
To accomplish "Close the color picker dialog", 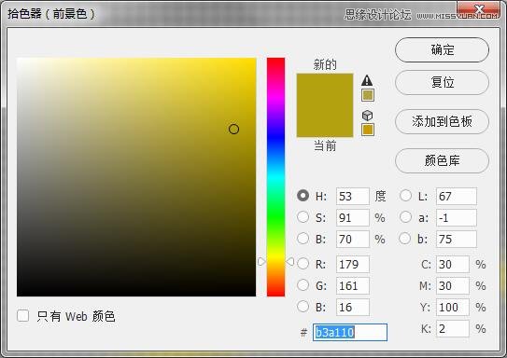I will [x=480, y=9].
